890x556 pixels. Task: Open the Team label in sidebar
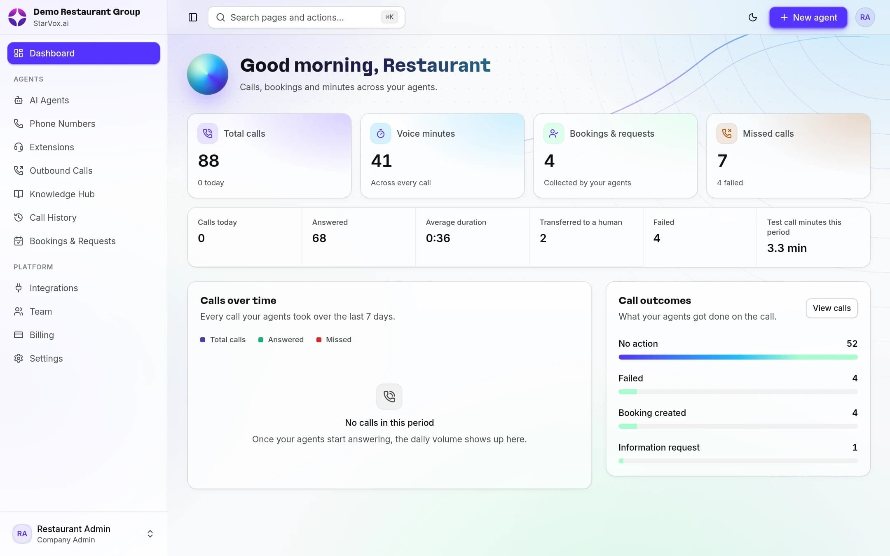pyautogui.click(x=41, y=311)
